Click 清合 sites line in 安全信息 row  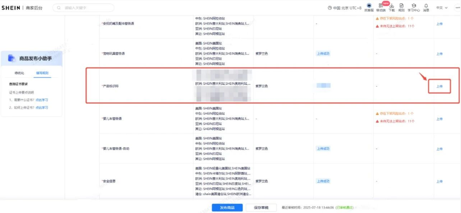coord(223,194)
